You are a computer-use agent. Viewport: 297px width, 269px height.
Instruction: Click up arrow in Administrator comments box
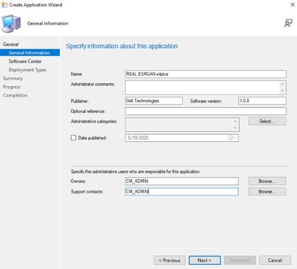coord(282,84)
